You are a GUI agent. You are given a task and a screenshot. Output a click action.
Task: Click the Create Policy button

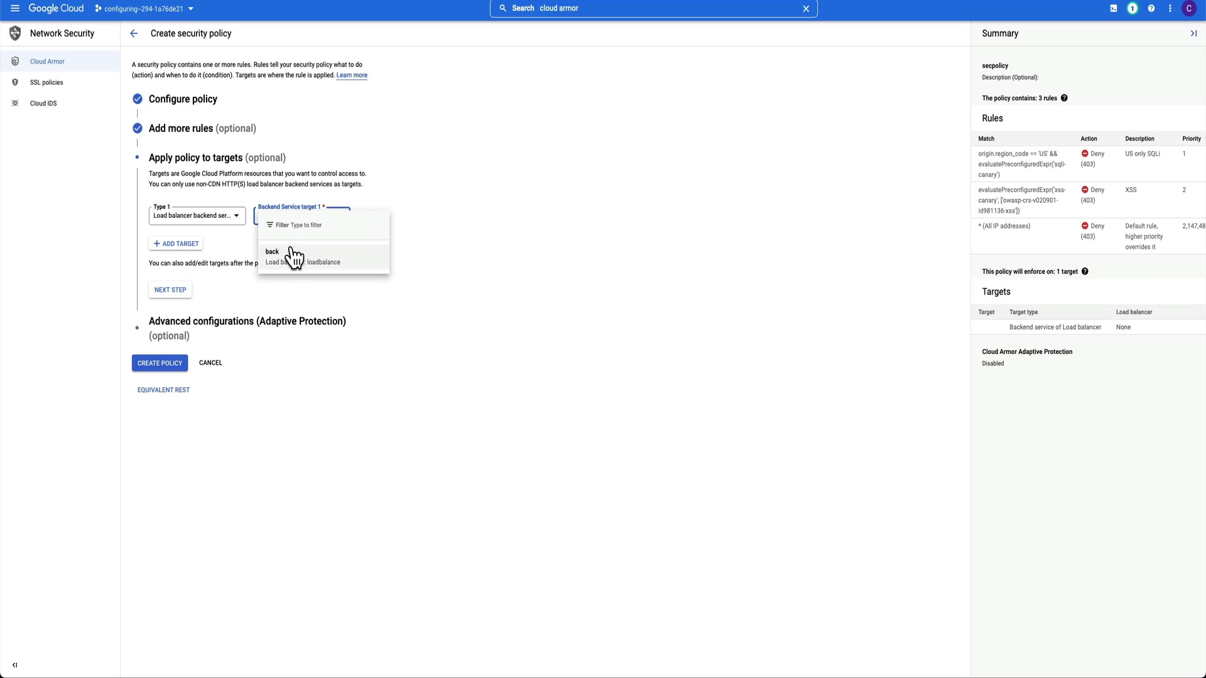(x=160, y=363)
